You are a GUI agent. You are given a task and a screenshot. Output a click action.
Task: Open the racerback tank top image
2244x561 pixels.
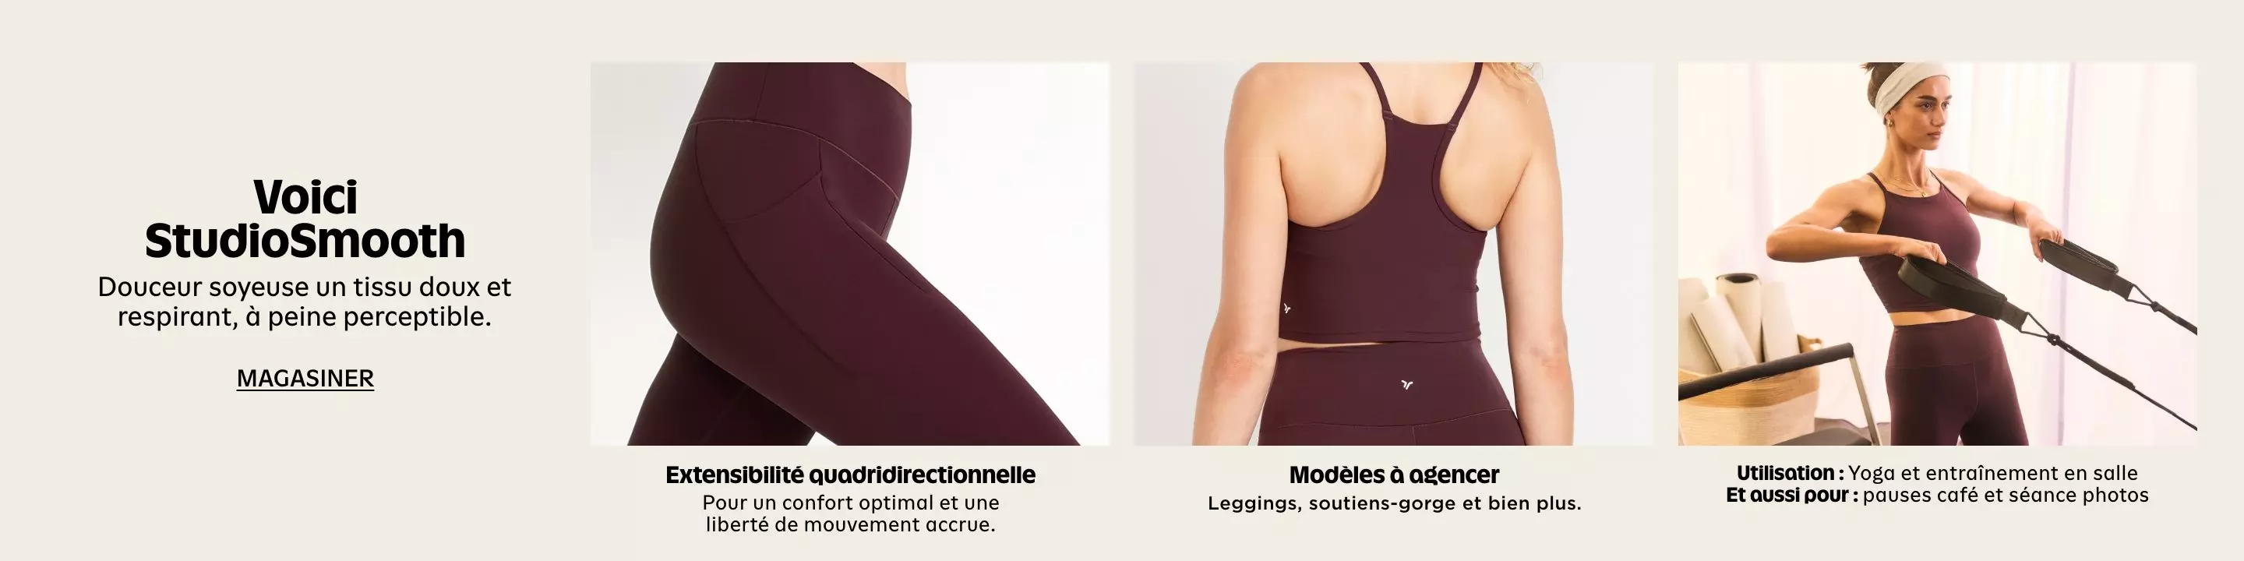1393,253
